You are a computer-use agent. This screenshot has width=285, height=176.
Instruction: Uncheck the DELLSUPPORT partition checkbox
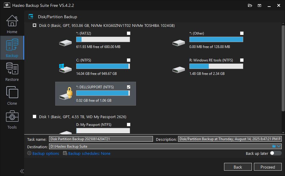click(128, 87)
